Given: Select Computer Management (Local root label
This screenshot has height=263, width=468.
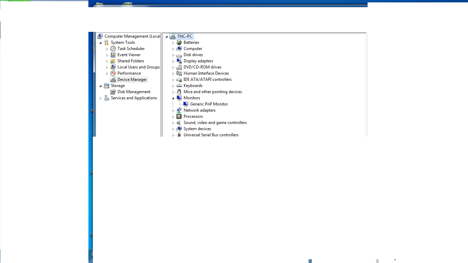Looking at the screenshot, I should pyautogui.click(x=132, y=36).
